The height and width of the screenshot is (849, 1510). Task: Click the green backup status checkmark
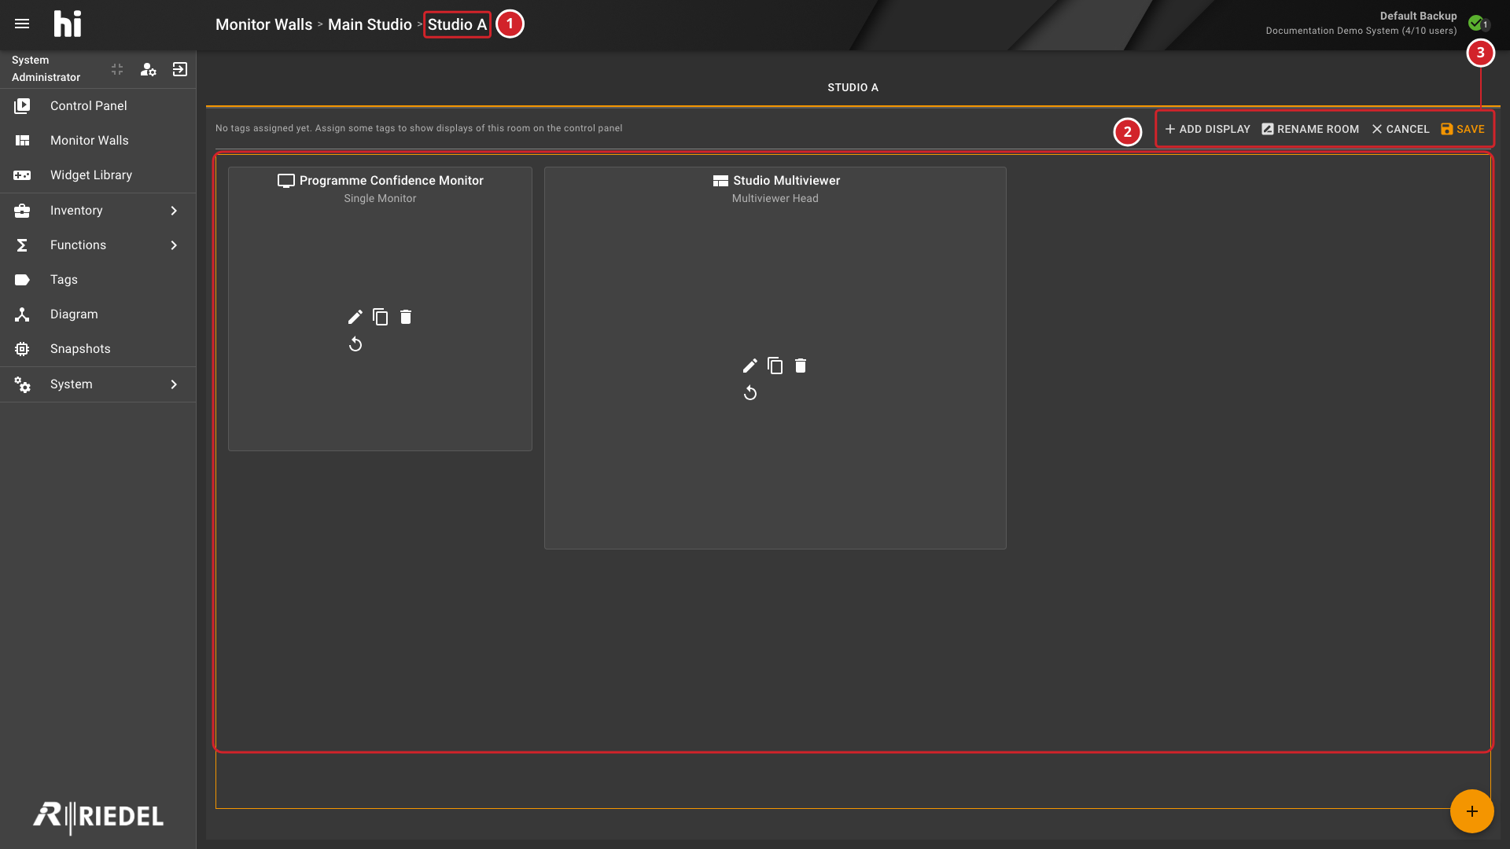pyautogui.click(x=1476, y=23)
